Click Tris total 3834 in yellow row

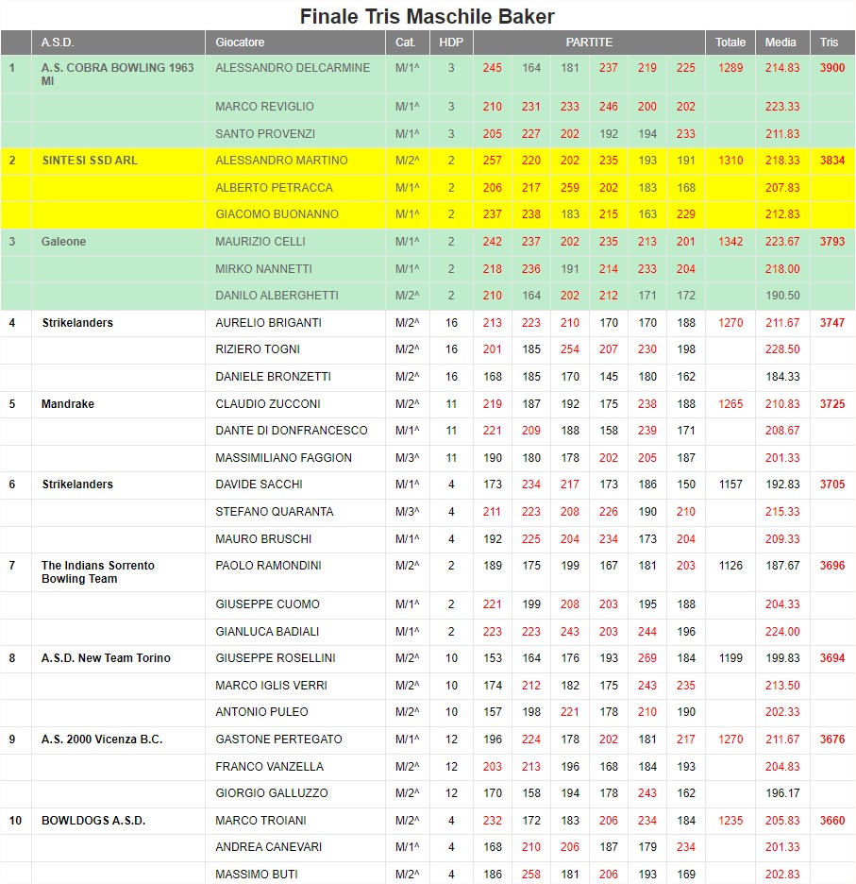(831, 161)
